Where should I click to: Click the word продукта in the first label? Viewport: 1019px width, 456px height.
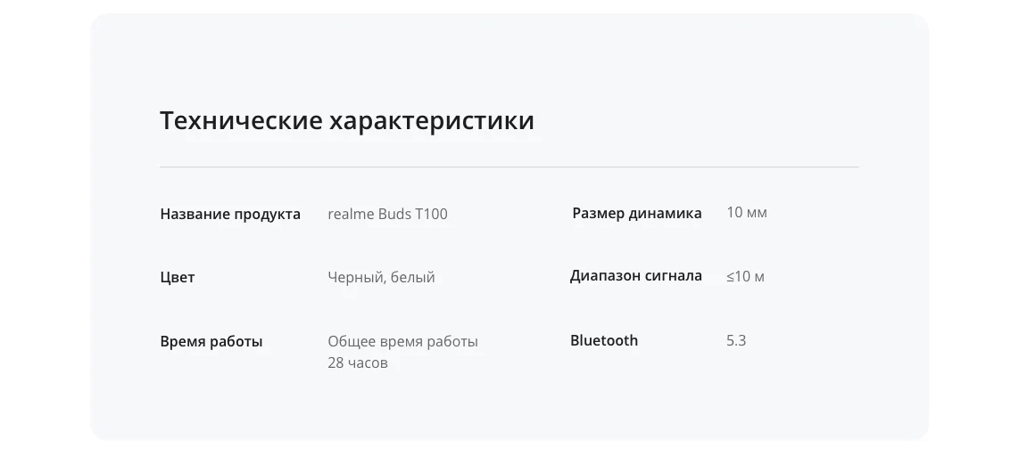tap(267, 215)
